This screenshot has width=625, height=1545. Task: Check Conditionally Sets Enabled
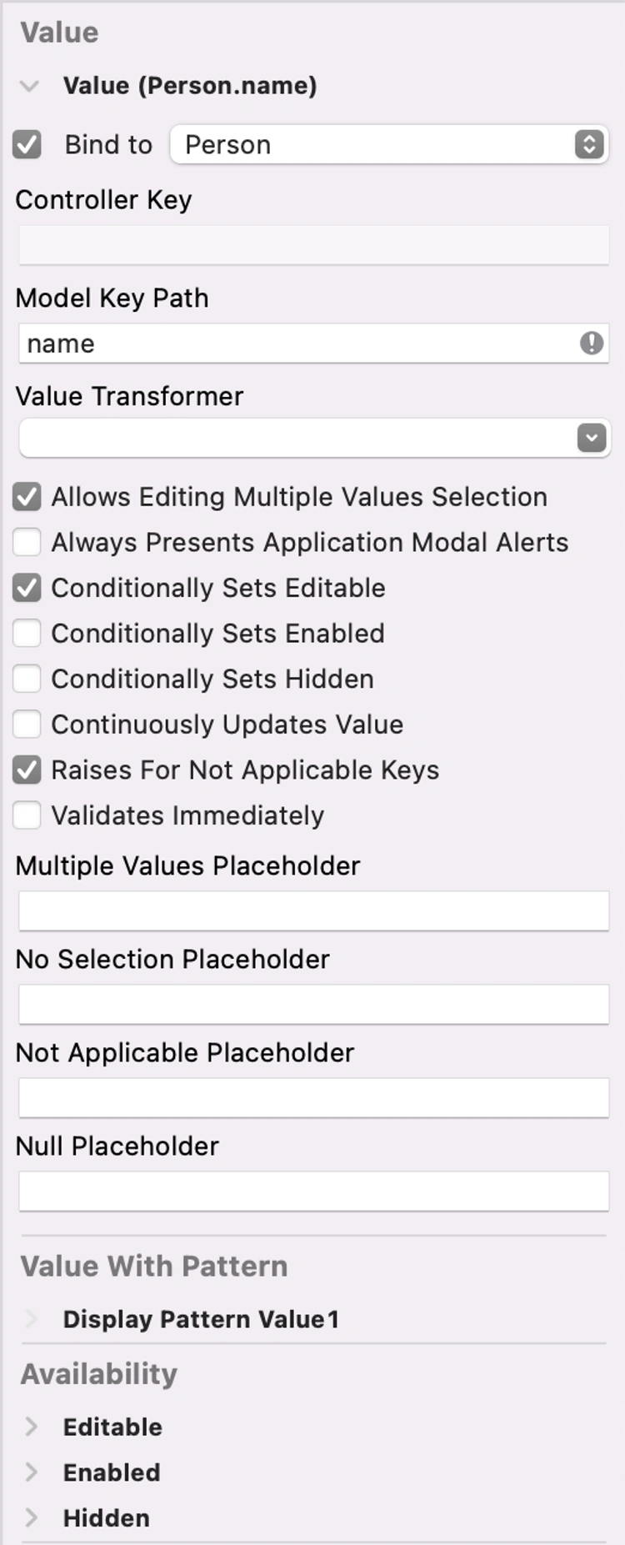27,634
